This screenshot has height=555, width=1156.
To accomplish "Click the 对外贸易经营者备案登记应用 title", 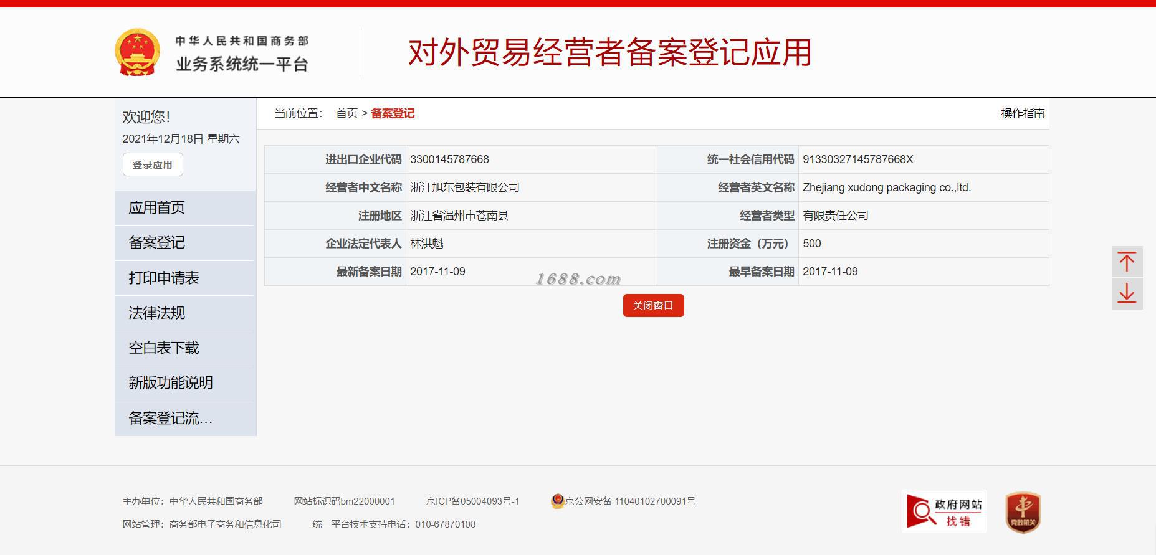I will pyautogui.click(x=609, y=52).
